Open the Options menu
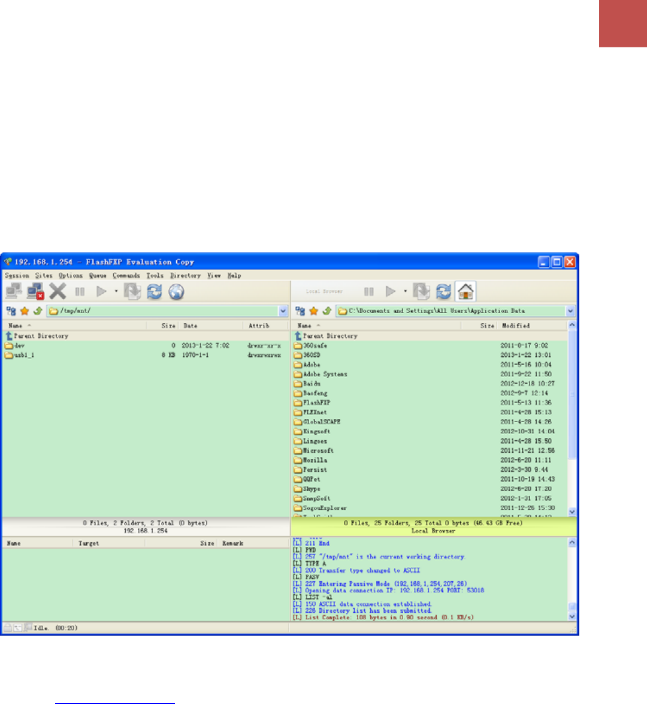The image size is (647, 704). (x=71, y=276)
